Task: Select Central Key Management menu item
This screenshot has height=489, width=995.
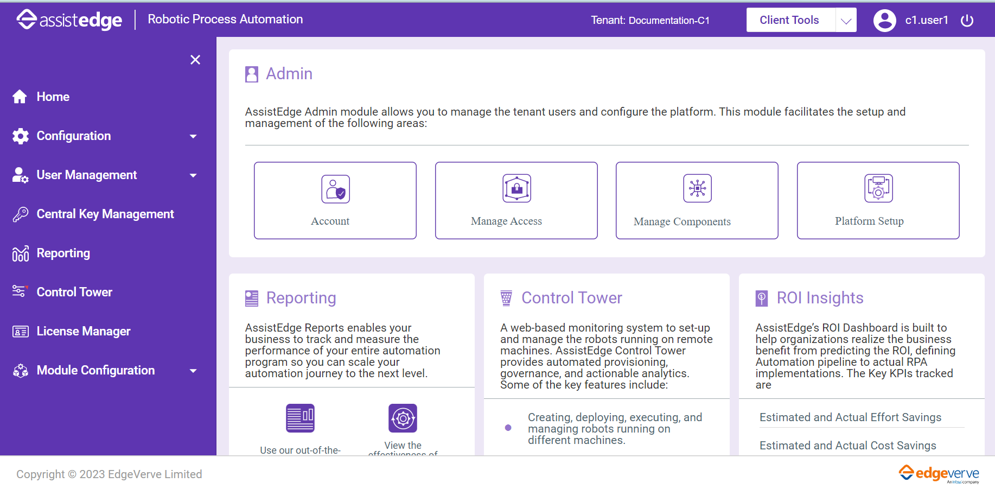Action: (105, 214)
